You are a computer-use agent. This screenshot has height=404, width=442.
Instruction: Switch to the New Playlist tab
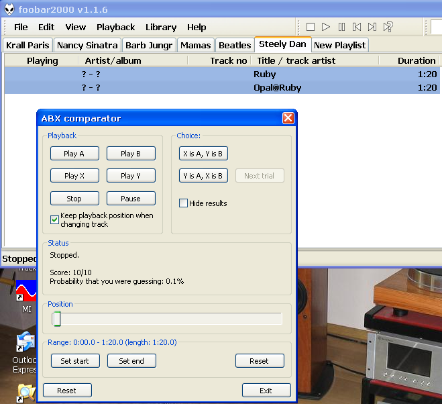339,45
